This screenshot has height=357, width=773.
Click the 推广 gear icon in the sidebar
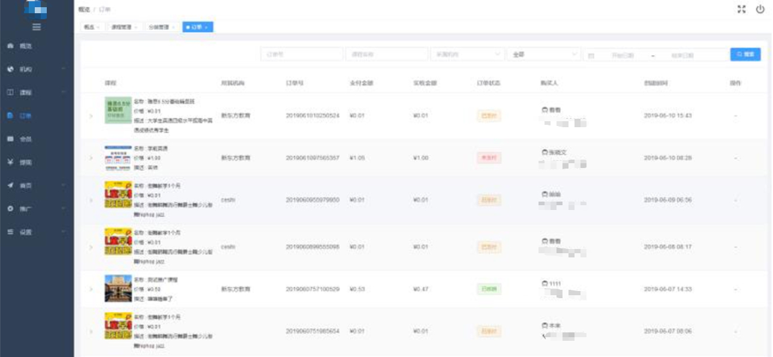pyautogui.click(x=11, y=209)
